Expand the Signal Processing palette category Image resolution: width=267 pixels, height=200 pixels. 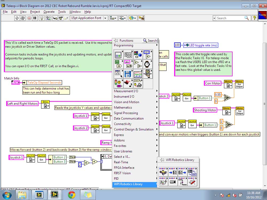click(x=135, y=113)
